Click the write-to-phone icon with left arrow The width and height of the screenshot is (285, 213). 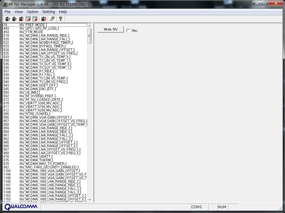click(x=15, y=19)
